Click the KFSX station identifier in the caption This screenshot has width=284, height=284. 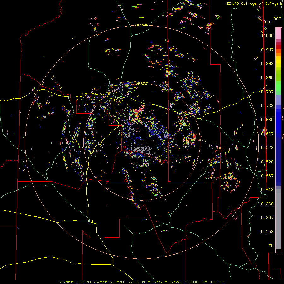tap(176, 282)
